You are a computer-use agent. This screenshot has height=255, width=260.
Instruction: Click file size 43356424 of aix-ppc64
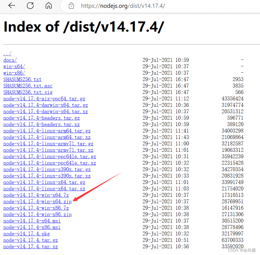pyautogui.click(x=233, y=99)
